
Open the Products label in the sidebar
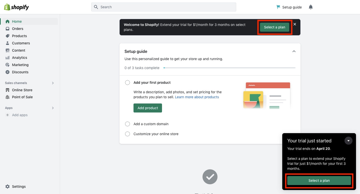coord(19,36)
